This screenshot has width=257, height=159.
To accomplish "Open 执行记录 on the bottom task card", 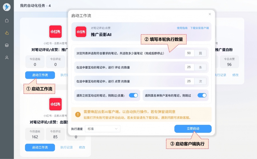I will [x=67, y=147].
